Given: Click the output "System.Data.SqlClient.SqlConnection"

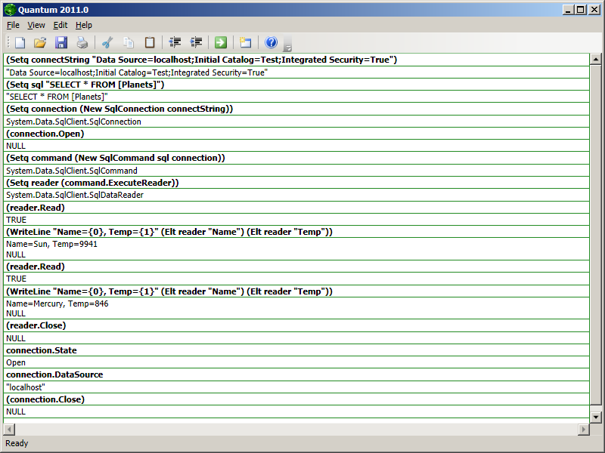Looking at the screenshot, I should [296, 122].
